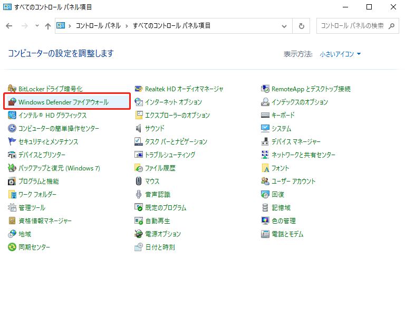The width and height of the screenshot is (405, 334).
Task: Open the キーボード link
Action: pyautogui.click(x=283, y=116)
